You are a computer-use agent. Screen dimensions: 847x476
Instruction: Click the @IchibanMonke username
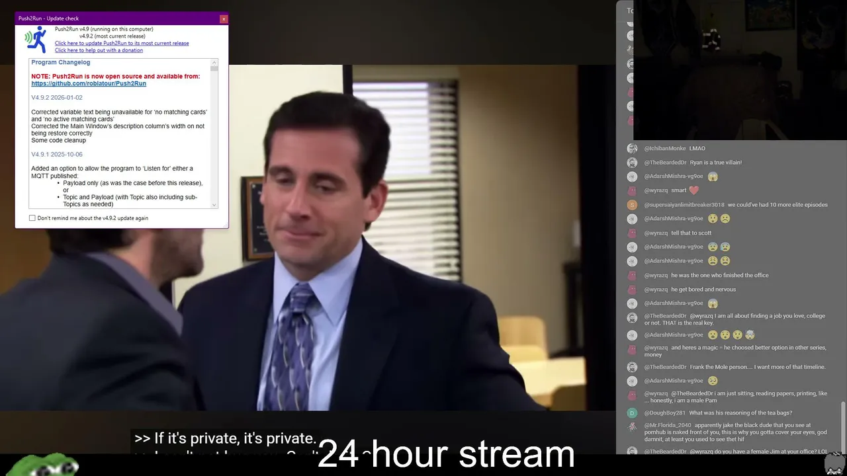(665, 149)
